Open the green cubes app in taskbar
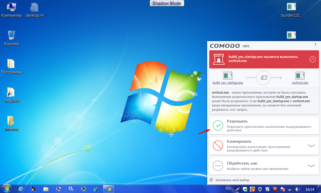321x193 pixels. click(96, 189)
